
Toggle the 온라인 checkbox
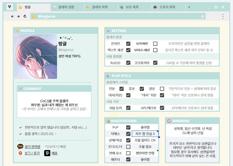[128, 44]
